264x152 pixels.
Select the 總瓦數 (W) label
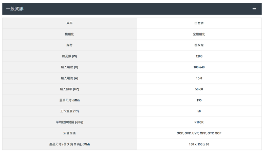[x=69, y=56]
